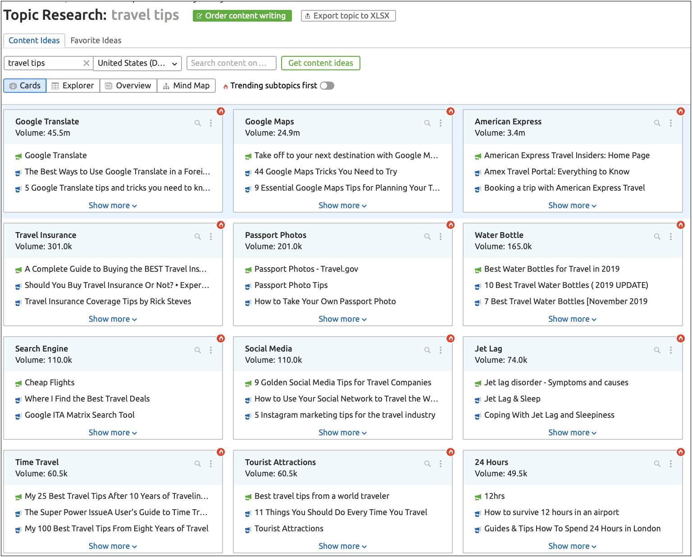The height and width of the screenshot is (557, 692).
Task: Expand Show more on Travel Insurance card
Action: (113, 319)
